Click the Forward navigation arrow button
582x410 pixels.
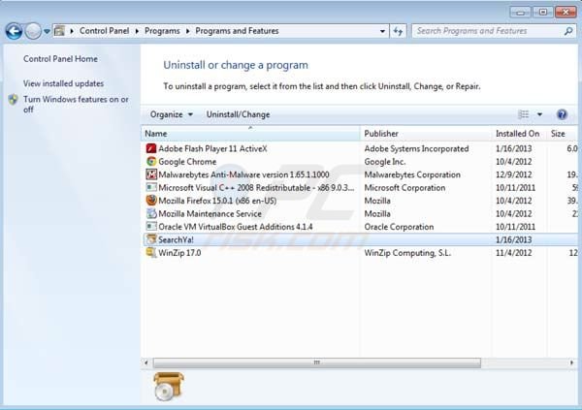pyautogui.click(x=33, y=31)
